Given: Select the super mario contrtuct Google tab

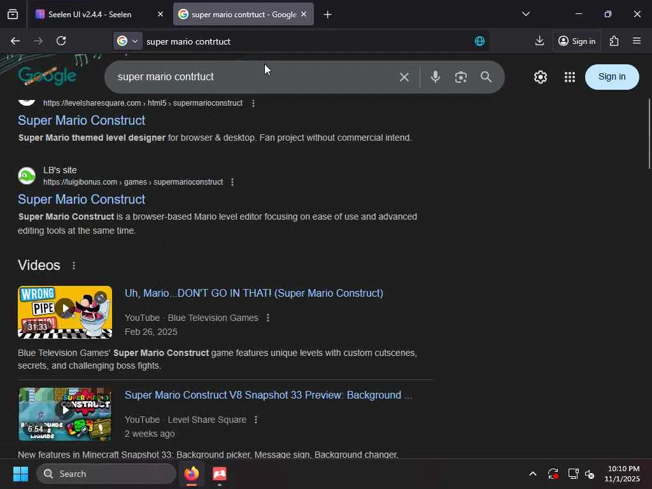Looking at the screenshot, I should coord(243,14).
